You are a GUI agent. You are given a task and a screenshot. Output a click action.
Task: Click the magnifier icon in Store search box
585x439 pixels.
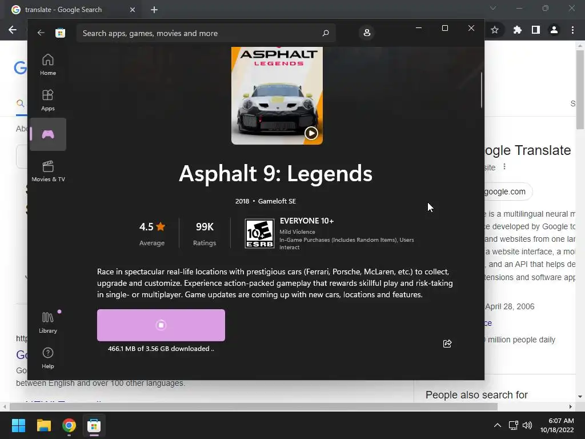click(325, 33)
